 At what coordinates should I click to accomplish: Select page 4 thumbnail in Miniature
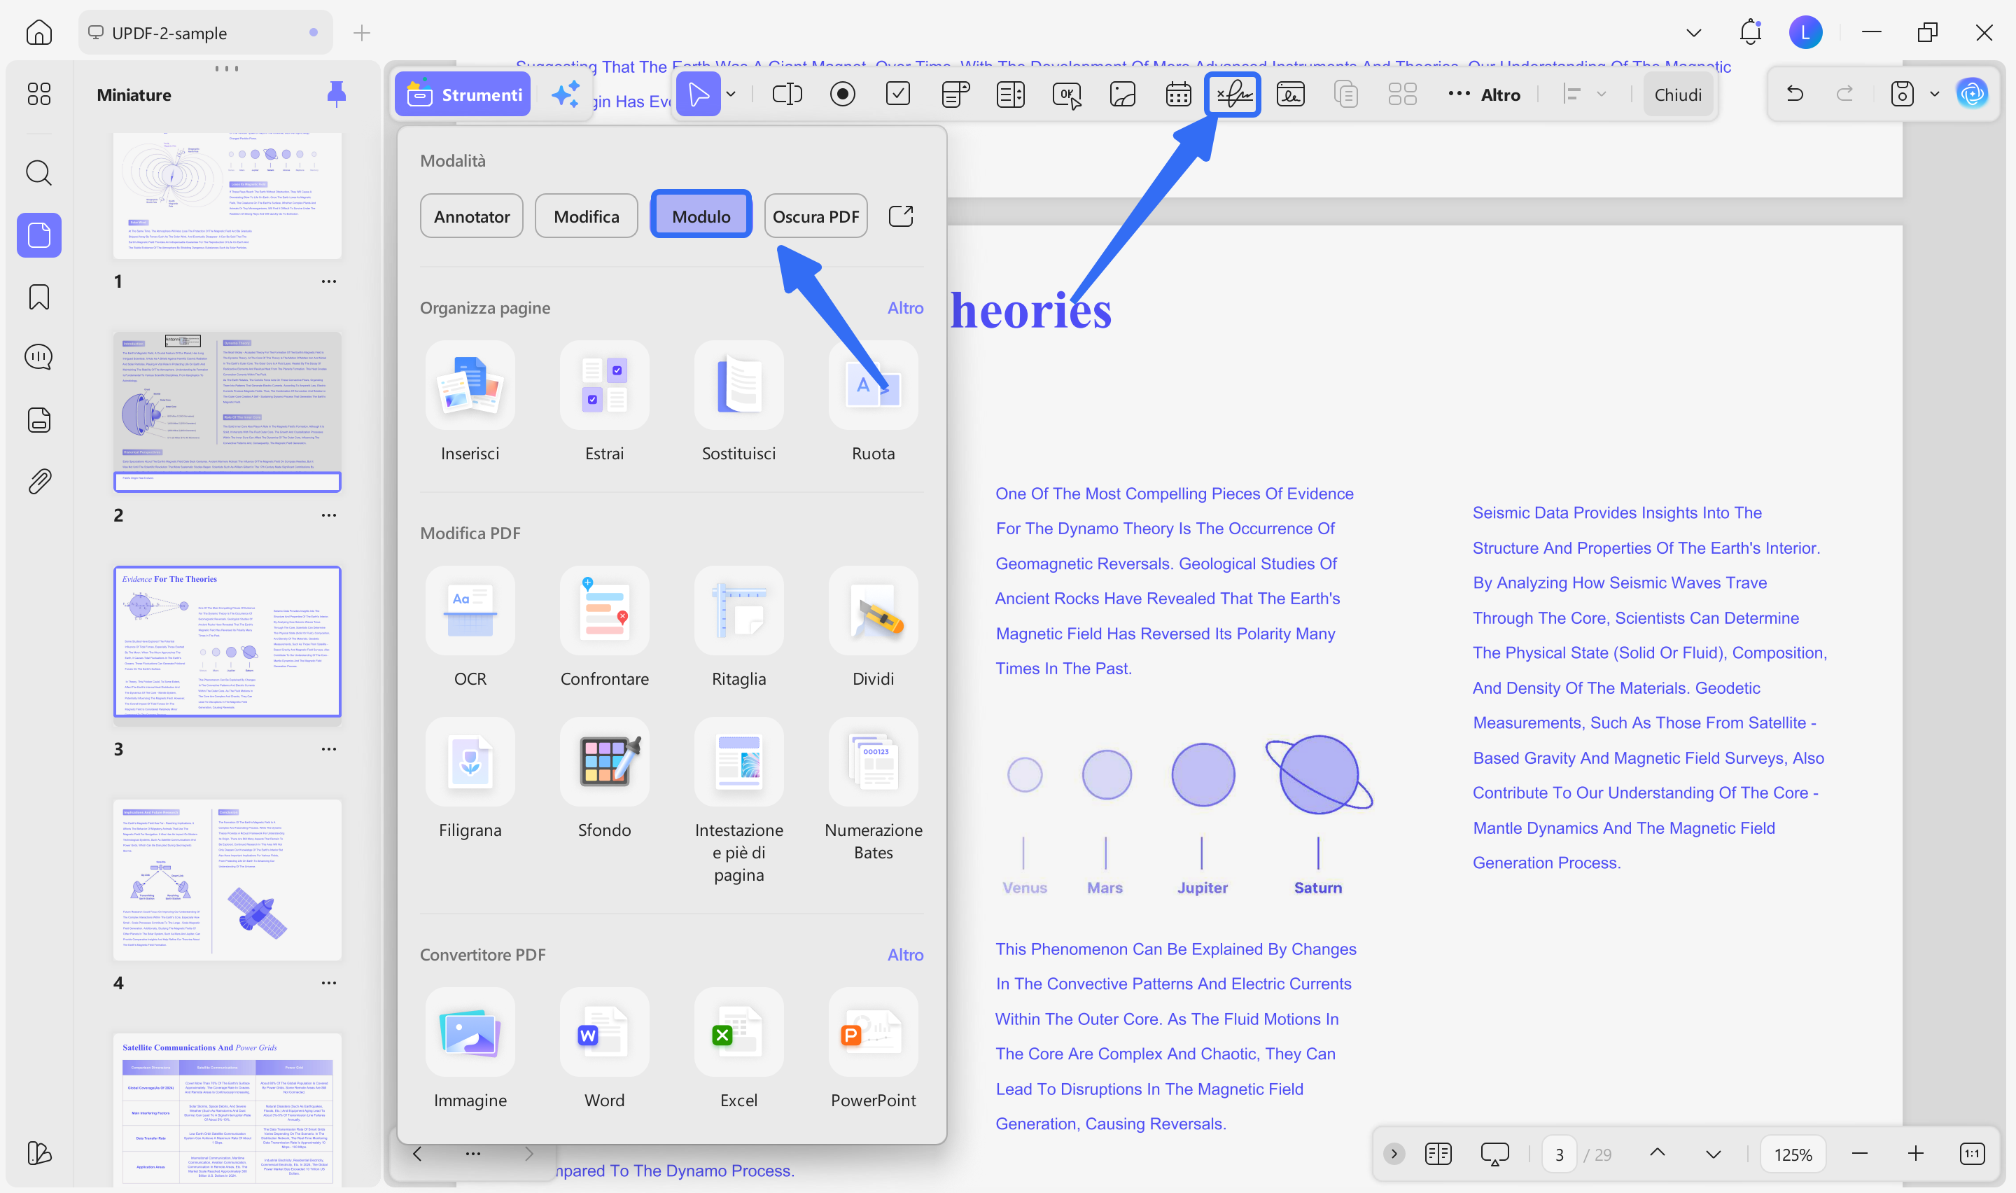227,879
